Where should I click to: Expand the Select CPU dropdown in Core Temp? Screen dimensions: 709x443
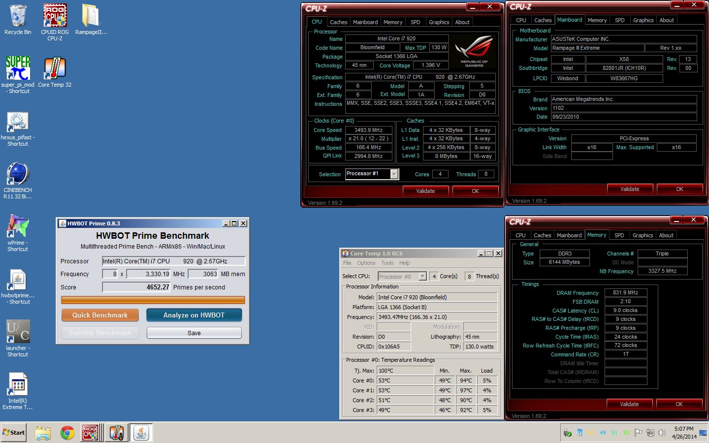422,276
